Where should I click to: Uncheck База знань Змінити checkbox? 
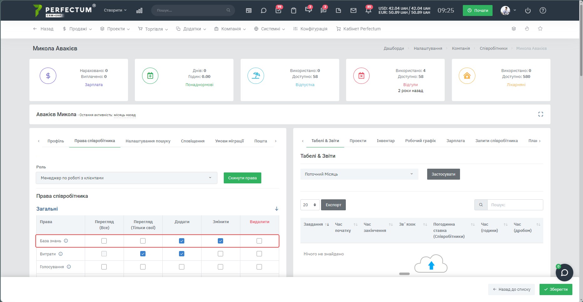(220, 241)
